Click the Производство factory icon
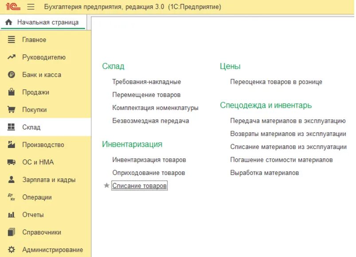Viewport: 356px width, 257px height. pyautogui.click(x=12, y=144)
